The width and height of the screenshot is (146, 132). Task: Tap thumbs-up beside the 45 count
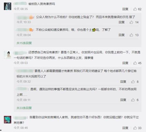[135, 63]
